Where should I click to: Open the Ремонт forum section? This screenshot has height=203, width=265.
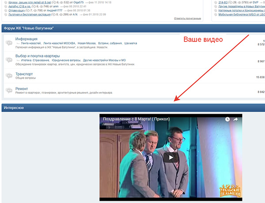(x=22, y=88)
